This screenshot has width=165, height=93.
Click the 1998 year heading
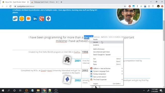pyautogui.click(x=85, y=52)
